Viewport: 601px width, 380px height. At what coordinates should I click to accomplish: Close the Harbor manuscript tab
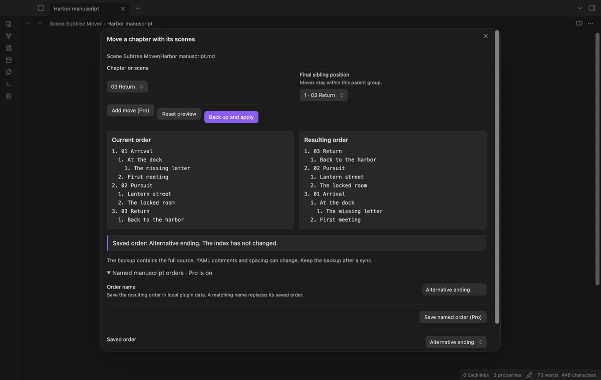point(123,8)
